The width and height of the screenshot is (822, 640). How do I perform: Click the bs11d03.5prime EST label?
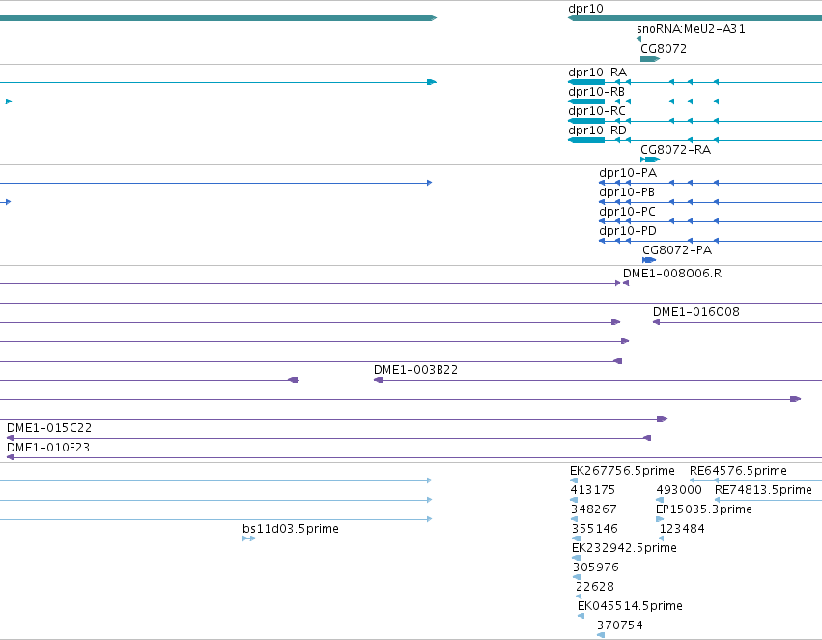(291, 529)
